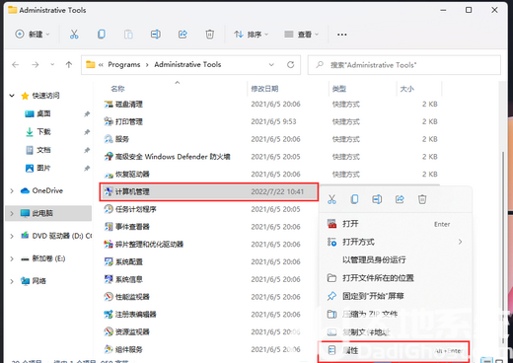
Task: Click Copy icon in the context menu
Action: pos(354,199)
